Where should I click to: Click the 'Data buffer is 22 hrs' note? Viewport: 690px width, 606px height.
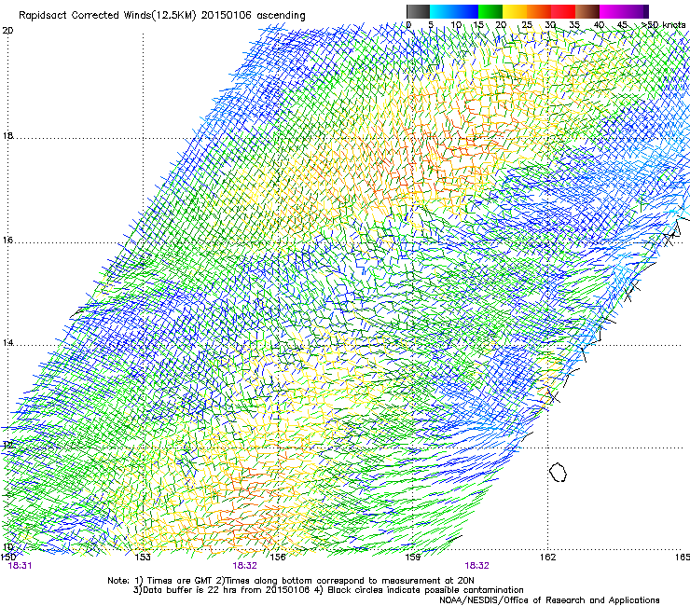click(188, 590)
